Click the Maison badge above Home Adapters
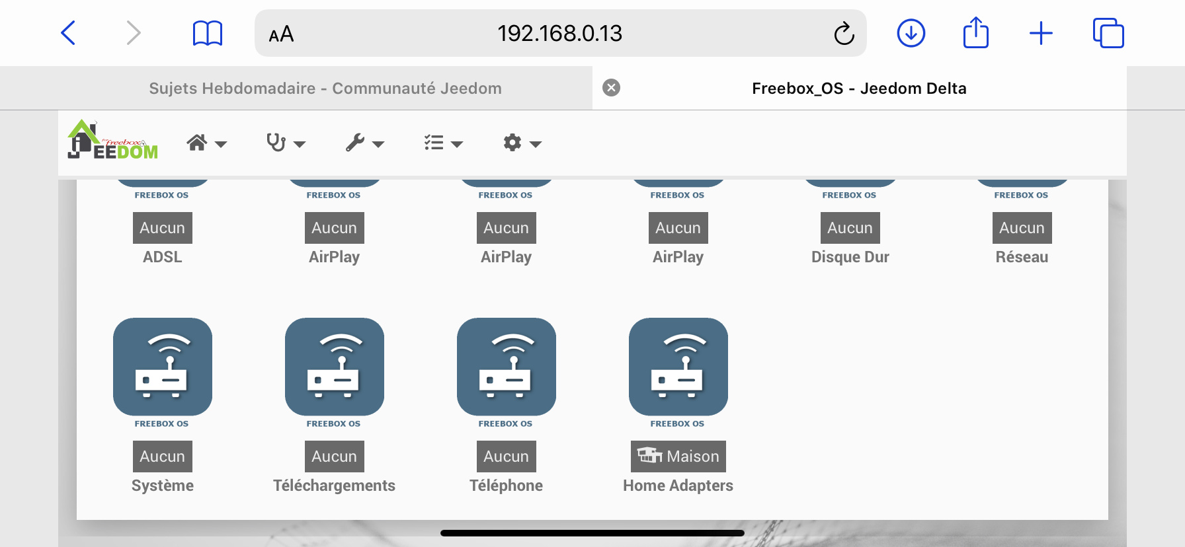This screenshot has width=1185, height=547. [x=678, y=456]
